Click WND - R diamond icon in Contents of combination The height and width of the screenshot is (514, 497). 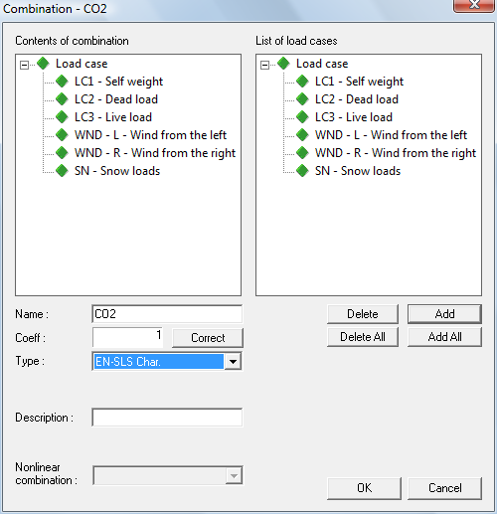(62, 153)
